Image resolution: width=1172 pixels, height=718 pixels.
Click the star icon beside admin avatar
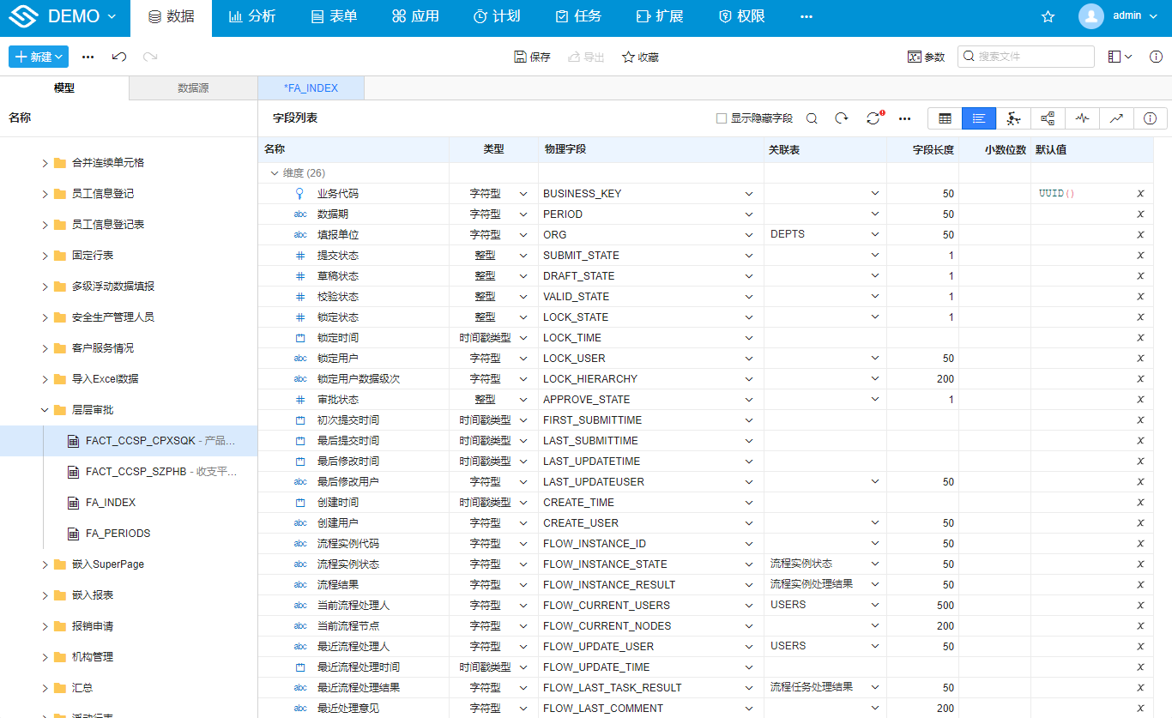pyautogui.click(x=1048, y=16)
